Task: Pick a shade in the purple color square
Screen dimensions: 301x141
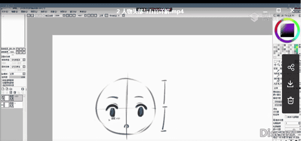Action: [287, 30]
